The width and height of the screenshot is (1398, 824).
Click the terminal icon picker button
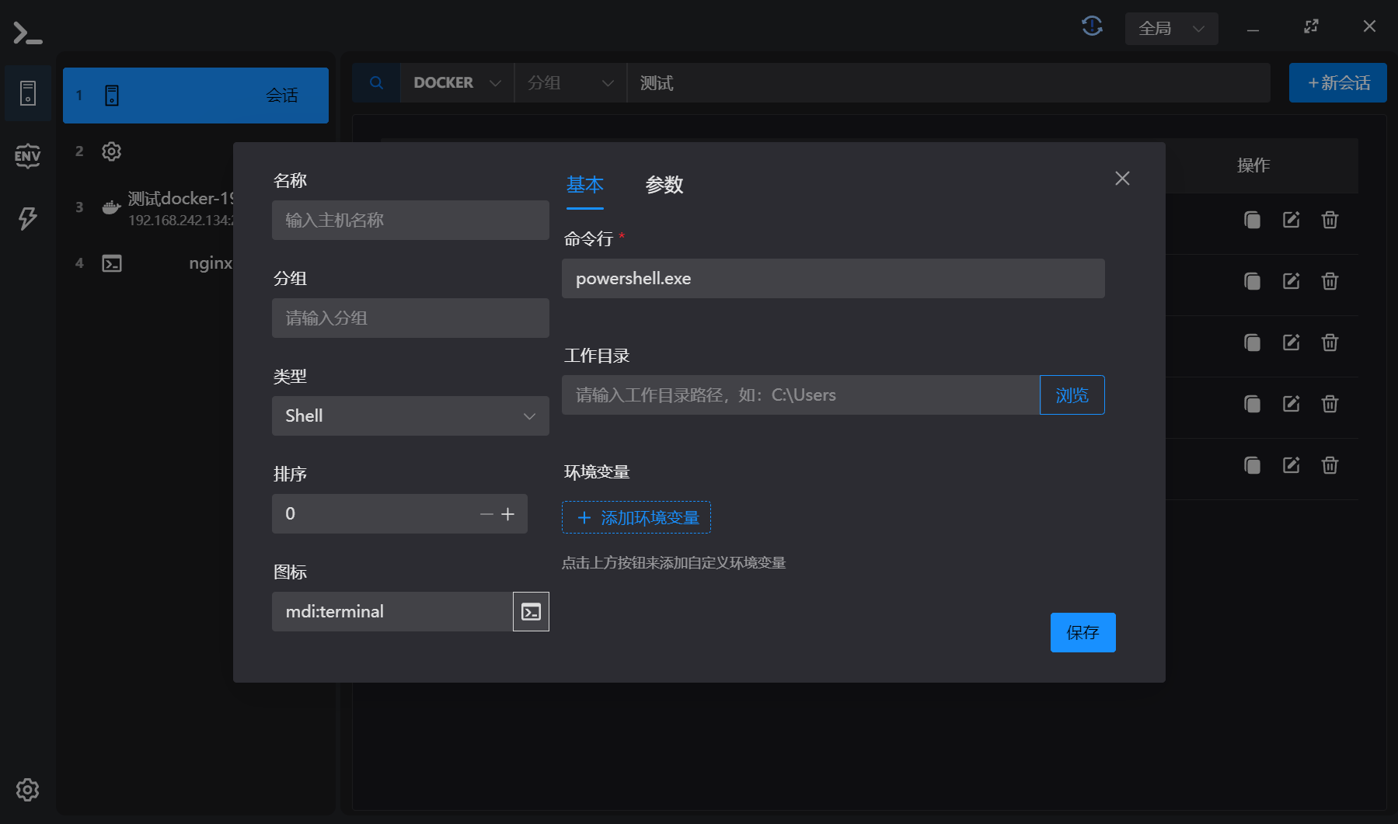tap(531, 612)
